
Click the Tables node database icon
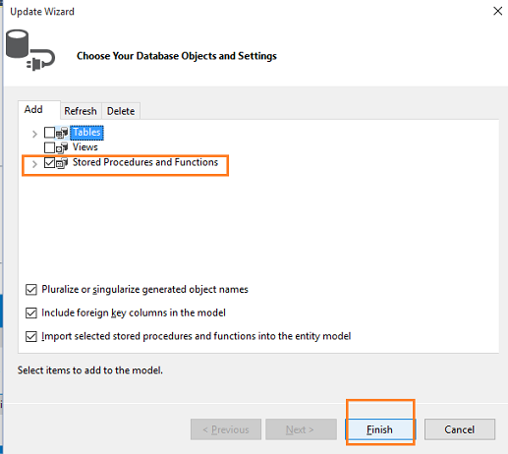pyautogui.click(x=62, y=133)
